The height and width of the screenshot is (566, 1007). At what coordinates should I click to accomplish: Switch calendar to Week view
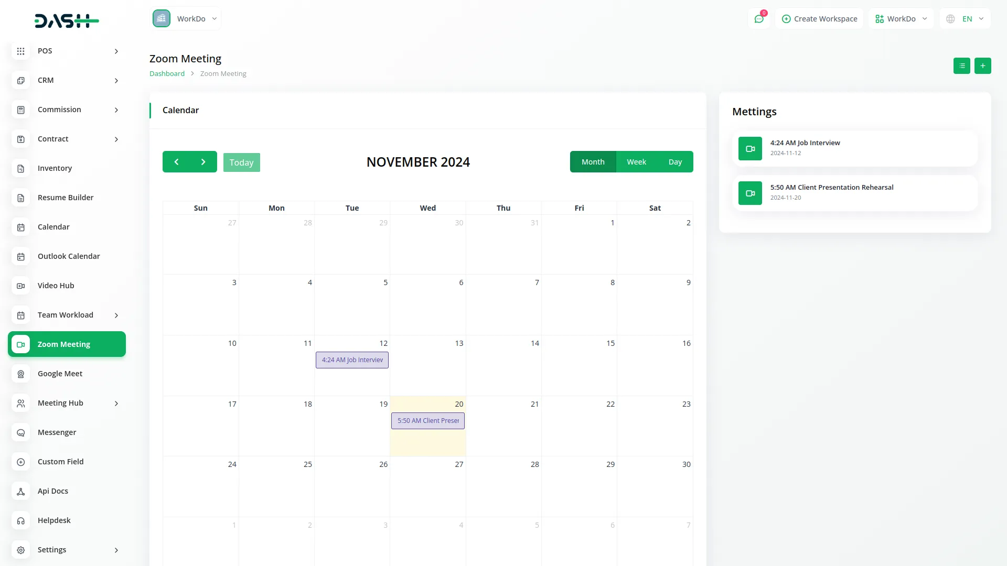[x=636, y=161]
